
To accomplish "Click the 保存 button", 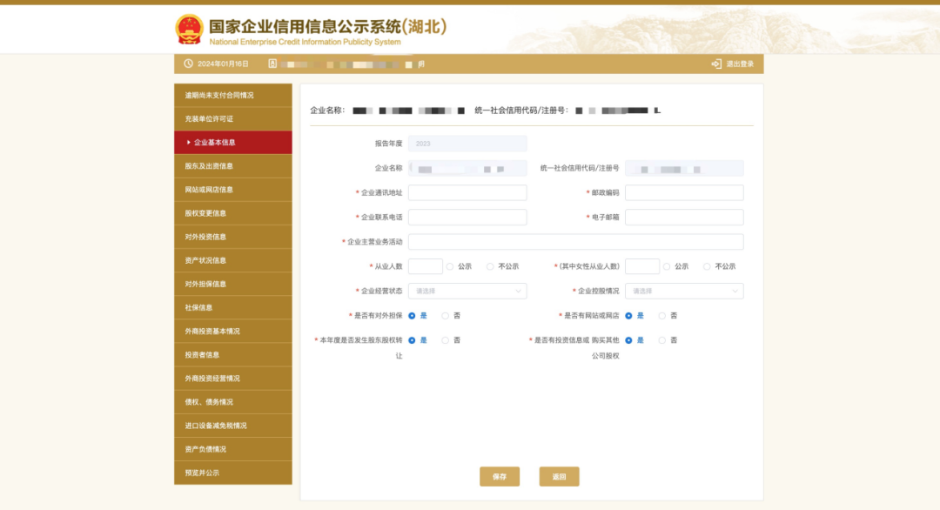I will pyautogui.click(x=500, y=477).
